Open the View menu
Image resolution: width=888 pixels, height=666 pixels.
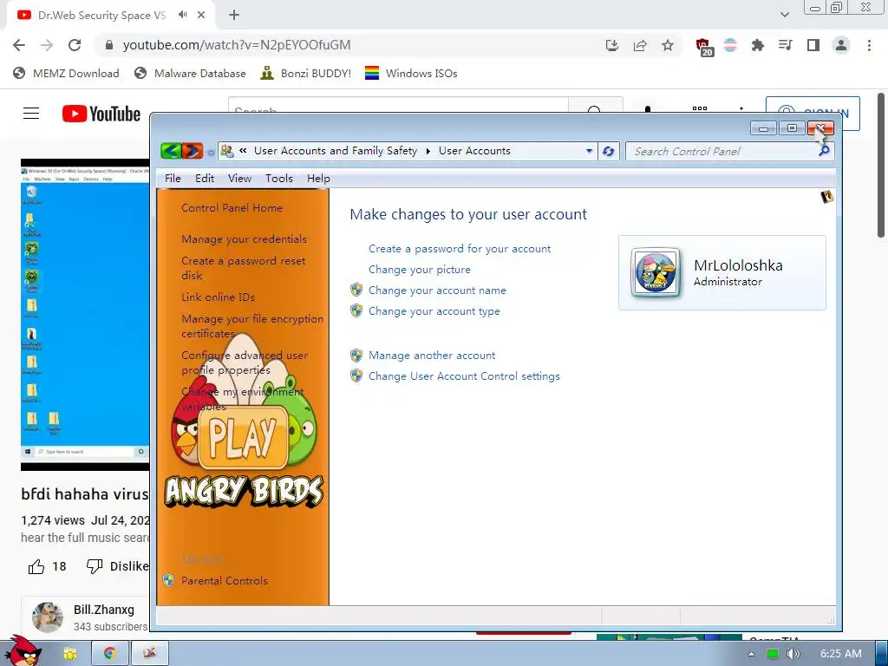(x=239, y=179)
